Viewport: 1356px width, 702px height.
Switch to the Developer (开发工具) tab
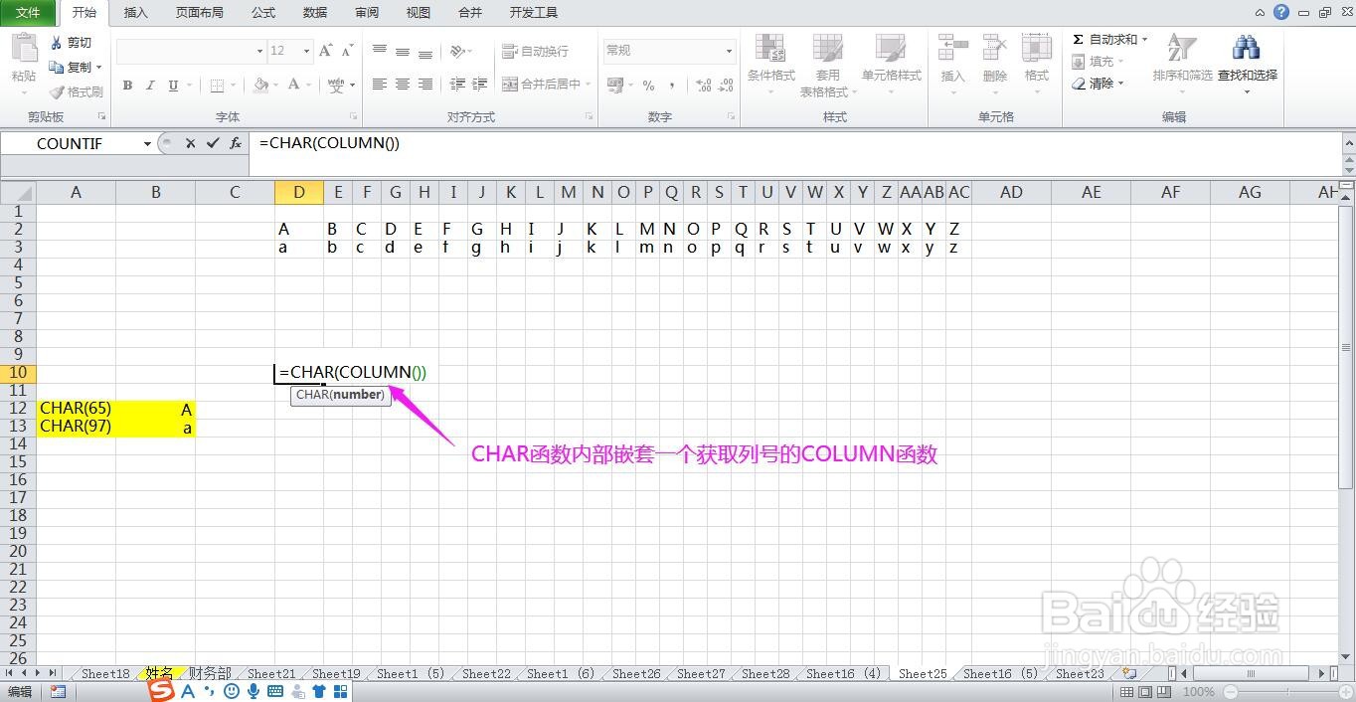(x=534, y=12)
